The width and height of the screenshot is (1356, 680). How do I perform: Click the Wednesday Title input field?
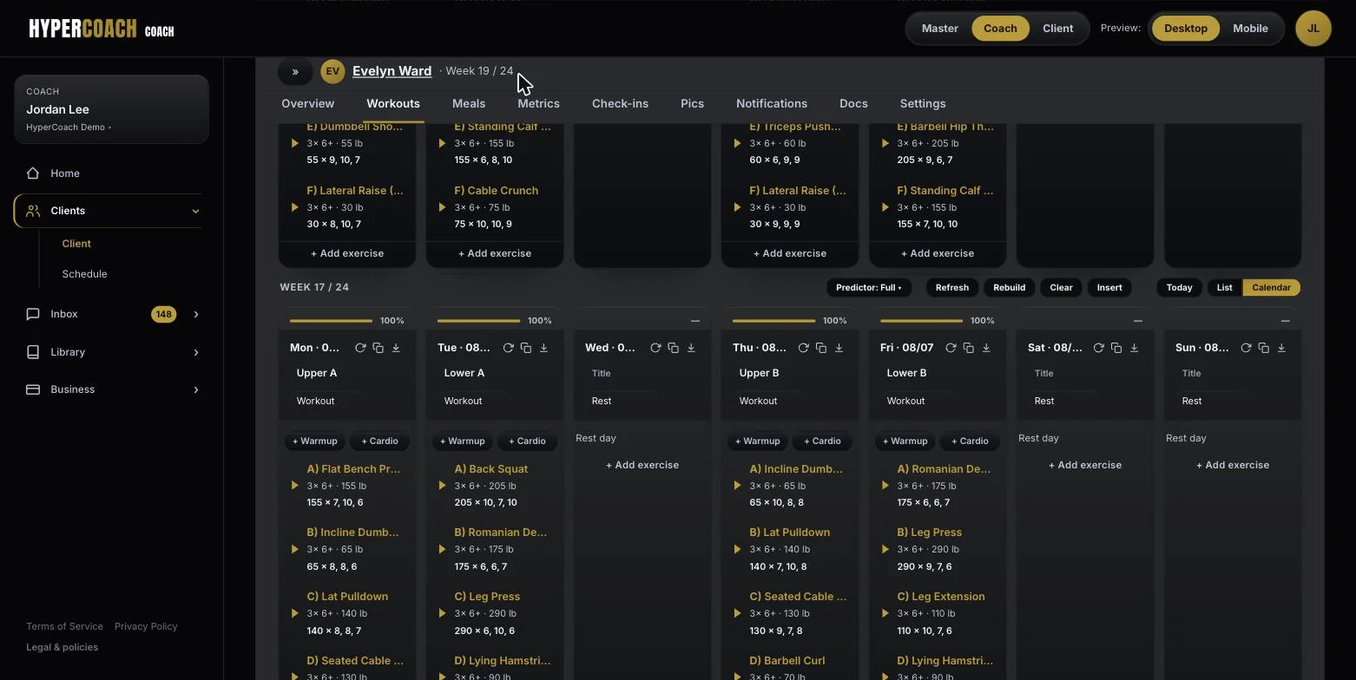tap(642, 373)
